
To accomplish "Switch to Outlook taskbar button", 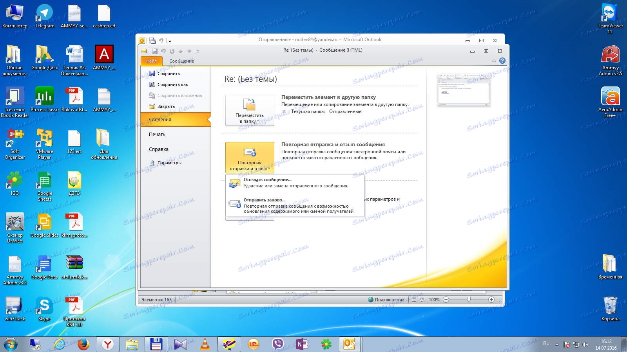I will 350,344.
